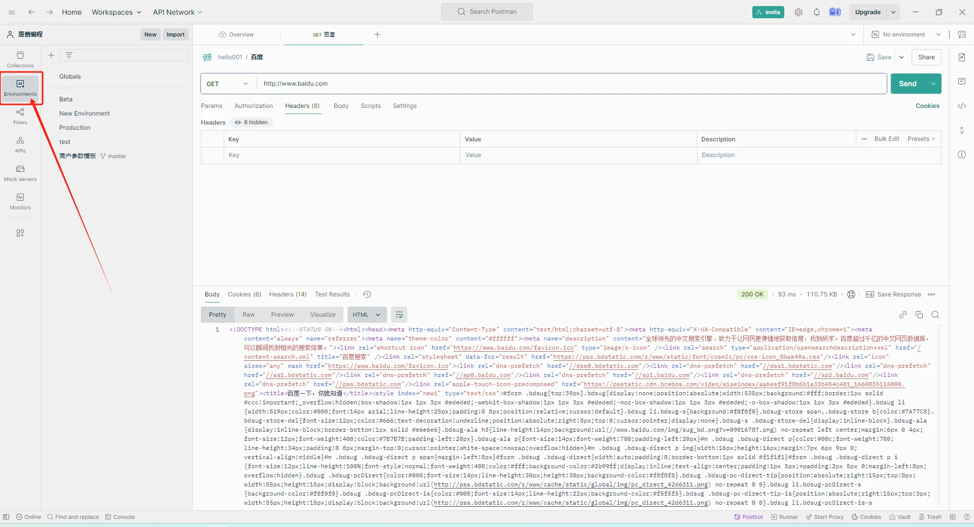Open the Runner from the status bar

(x=785, y=517)
